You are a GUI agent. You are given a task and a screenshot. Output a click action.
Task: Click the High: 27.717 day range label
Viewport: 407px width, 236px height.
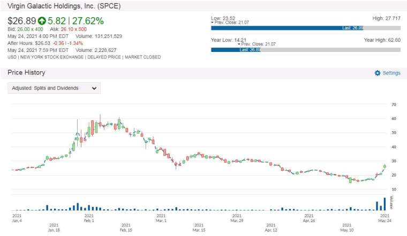[387, 18]
